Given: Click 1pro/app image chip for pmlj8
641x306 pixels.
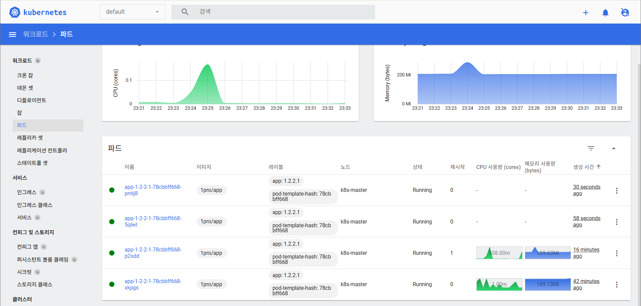Looking at the screenshot, I should pyautogui.click(x=211, y=190).
